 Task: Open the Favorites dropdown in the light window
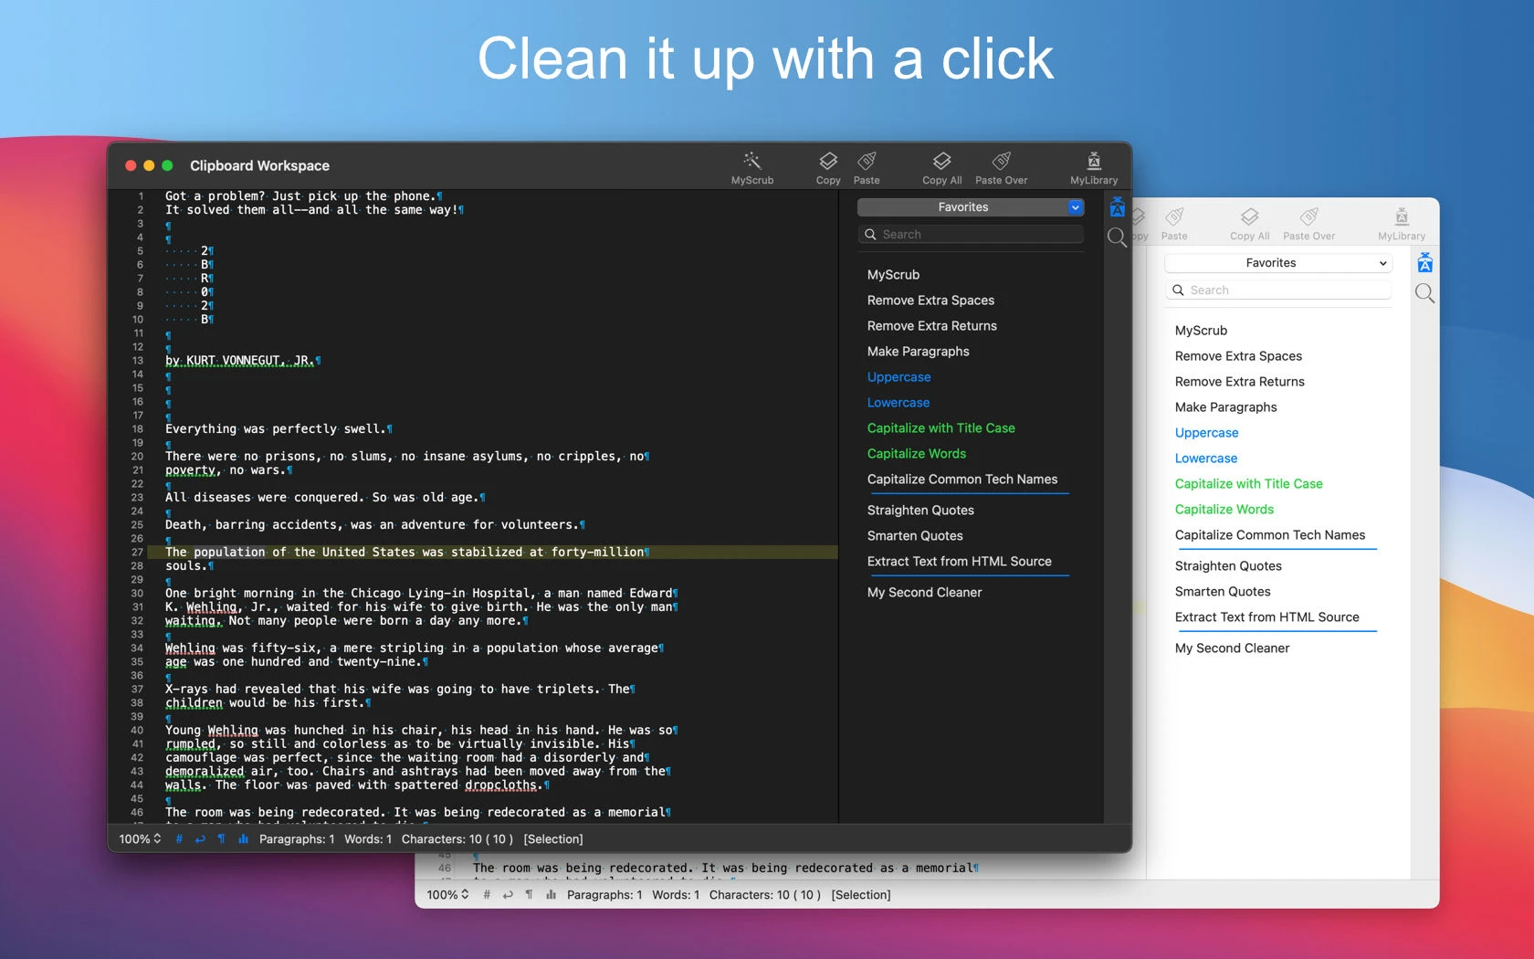pyautogui.click(x=1277, y=263)
